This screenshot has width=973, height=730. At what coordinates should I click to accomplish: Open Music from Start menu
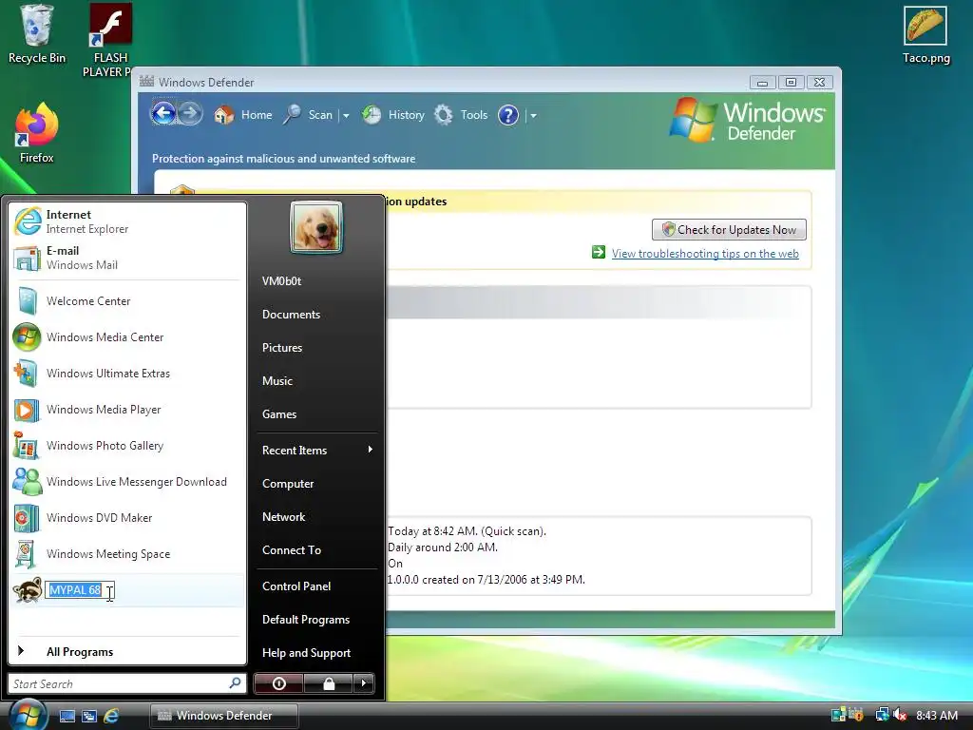316,381
